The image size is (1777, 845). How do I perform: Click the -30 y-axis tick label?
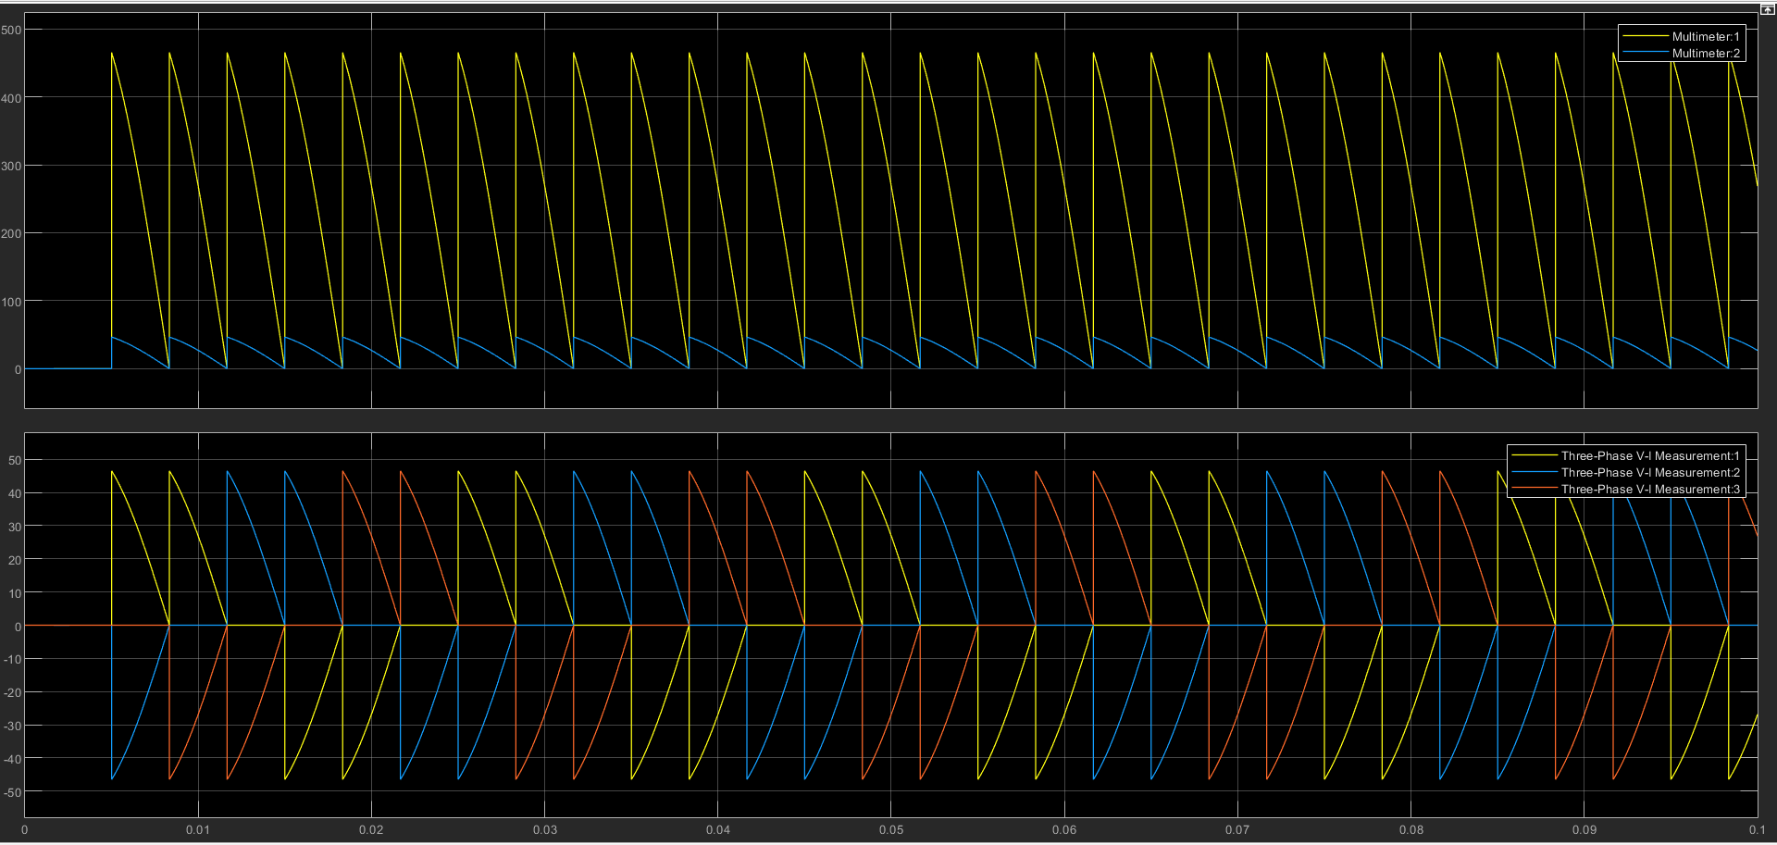[x=13, y=726]
